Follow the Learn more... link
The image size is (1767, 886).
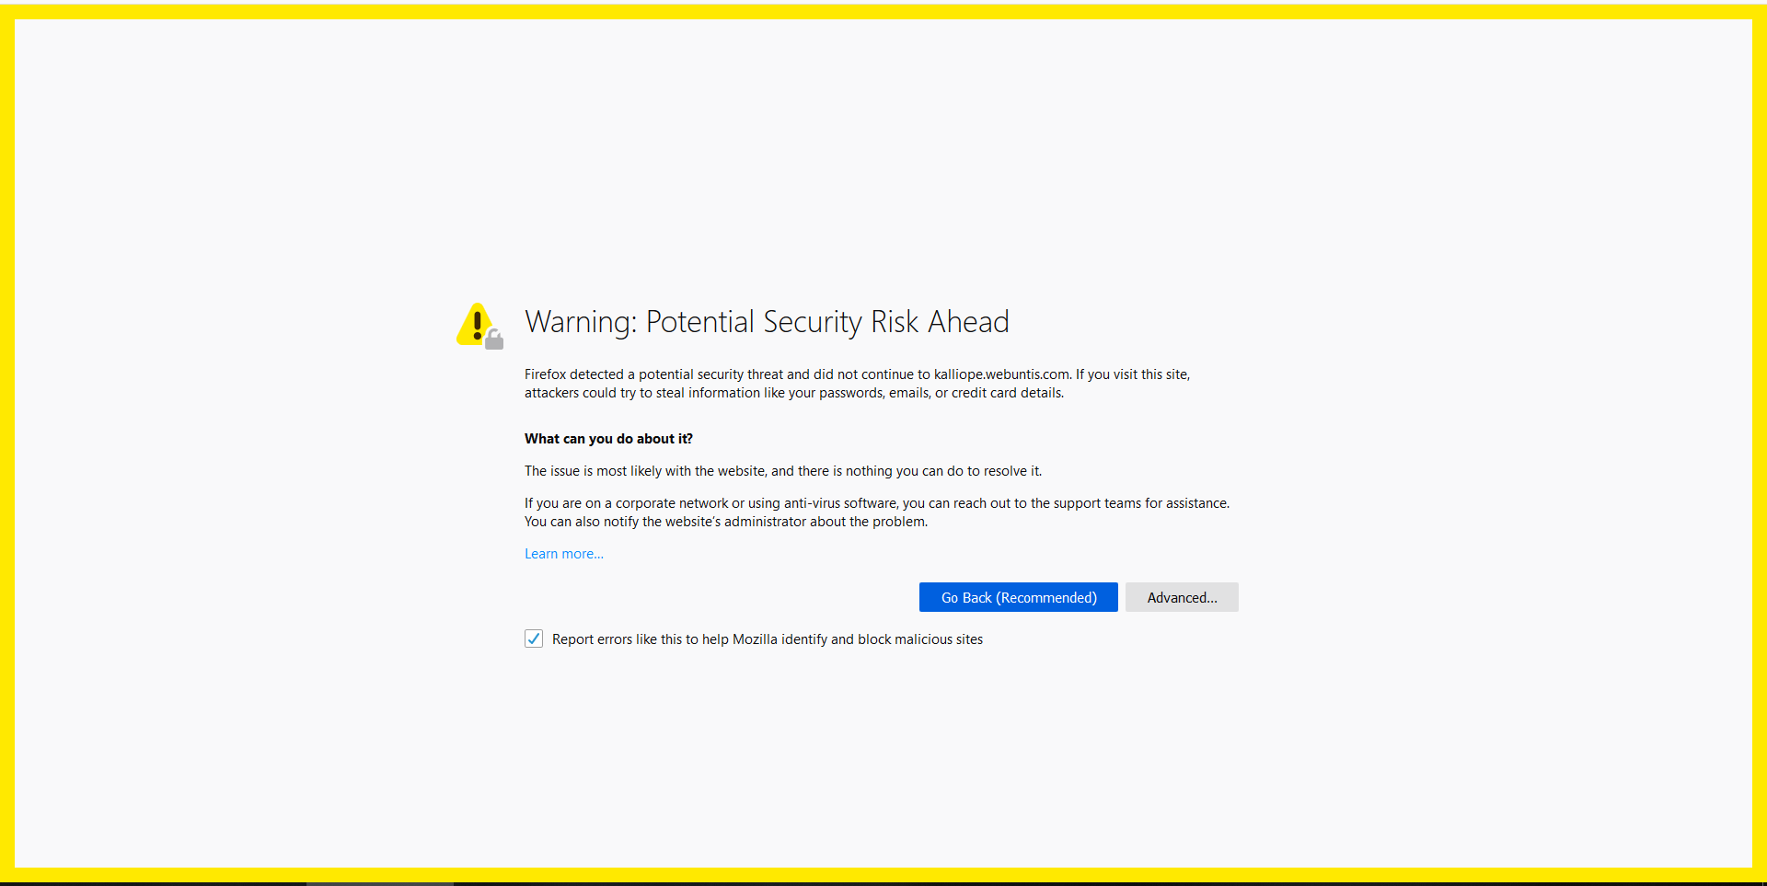564,554
